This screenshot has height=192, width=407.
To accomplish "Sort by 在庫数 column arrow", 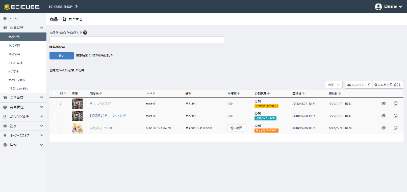I will tap(238, 93).
